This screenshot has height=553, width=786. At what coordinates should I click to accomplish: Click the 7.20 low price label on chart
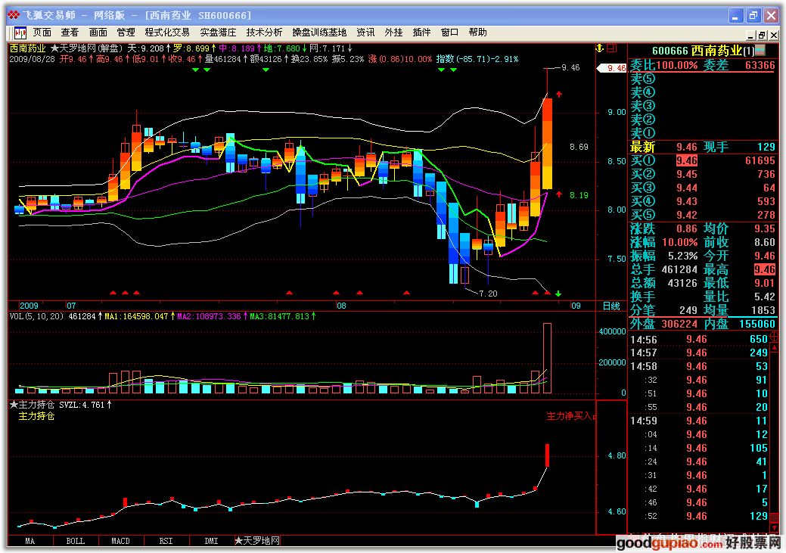488,294
